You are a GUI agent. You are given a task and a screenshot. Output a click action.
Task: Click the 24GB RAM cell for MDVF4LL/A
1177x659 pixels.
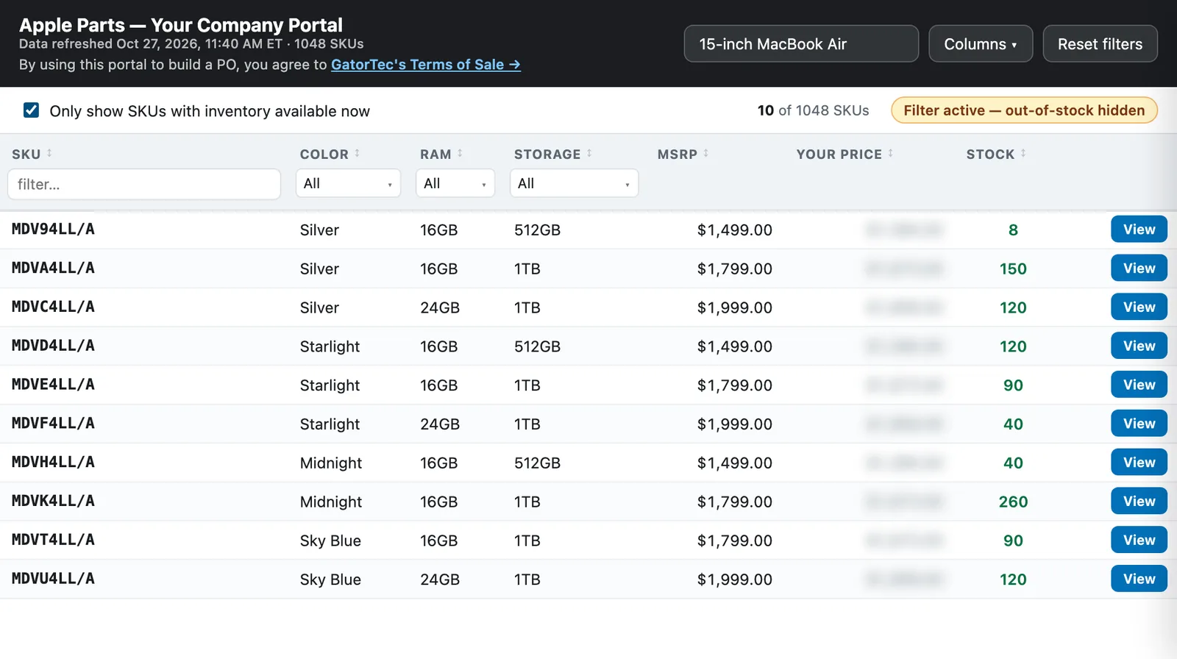tap(440, 424)
